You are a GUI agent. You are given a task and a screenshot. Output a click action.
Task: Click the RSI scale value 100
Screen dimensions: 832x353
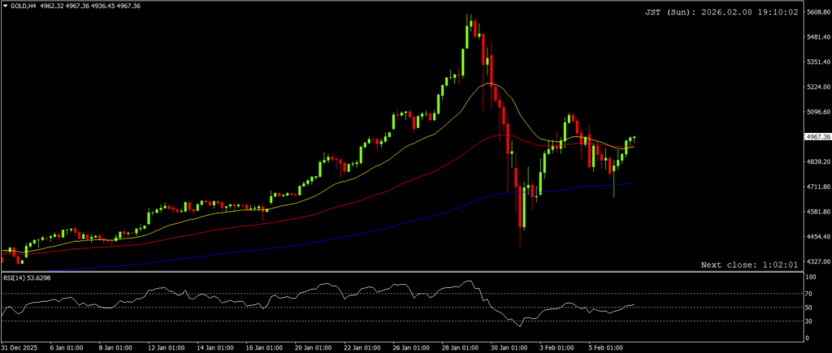pos(810,278)
